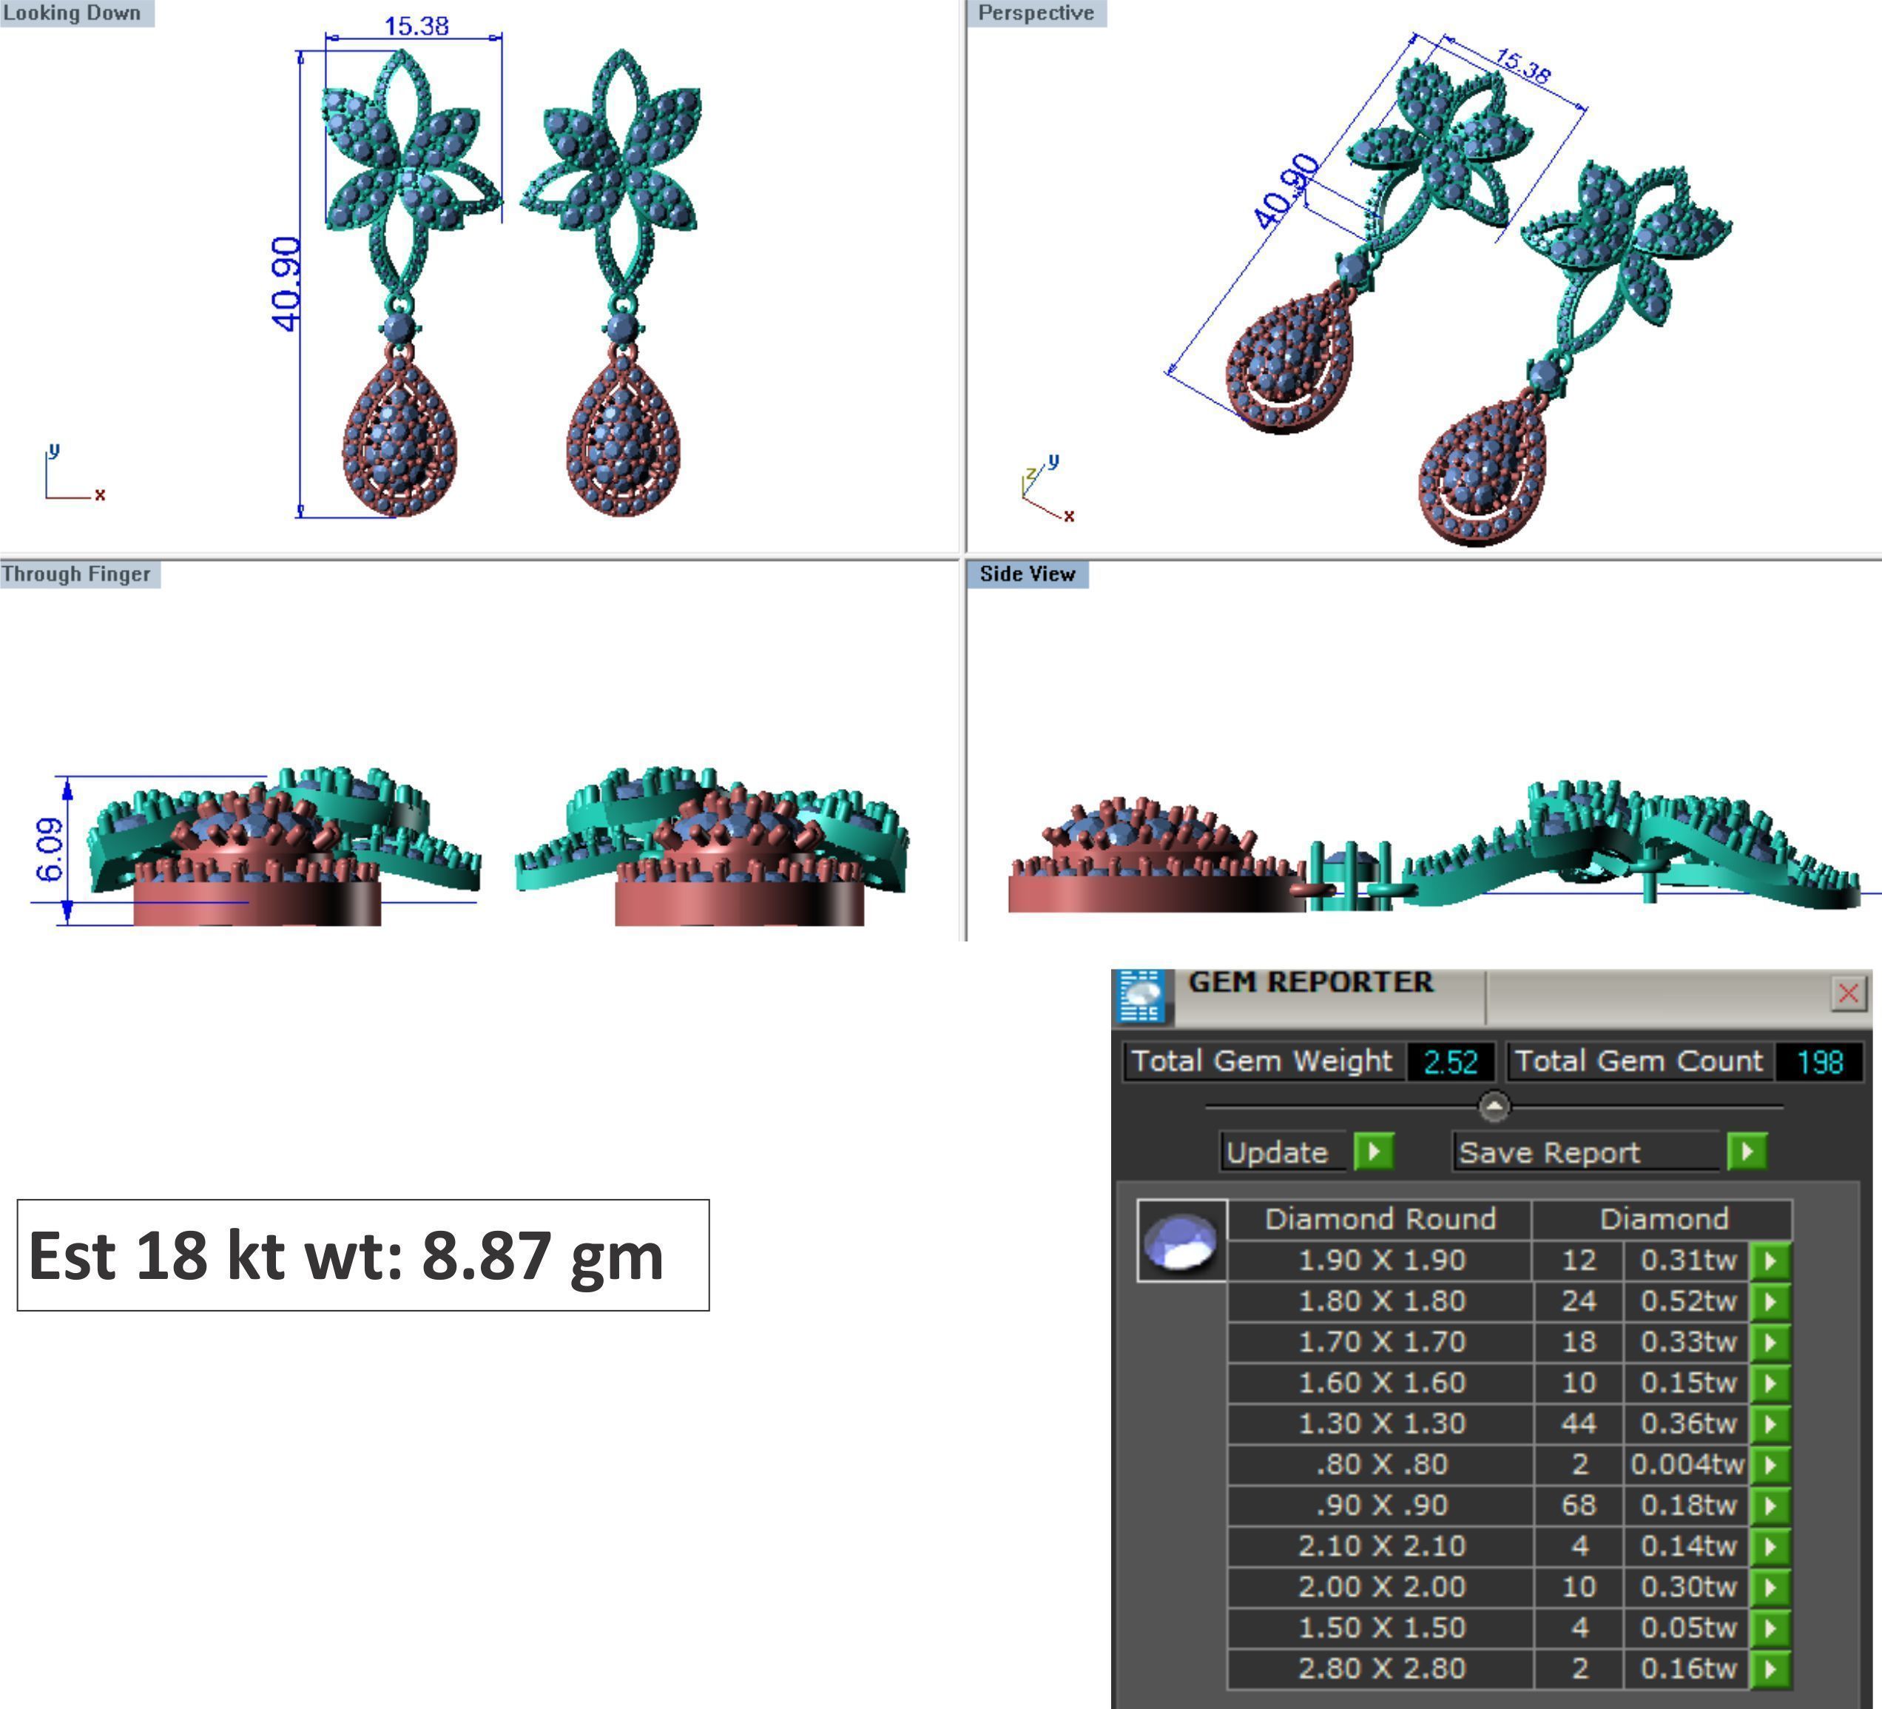This screenshot has height=1709, width=1882.
Task: Click the Total Gem Count label
Action: 1639,1062
